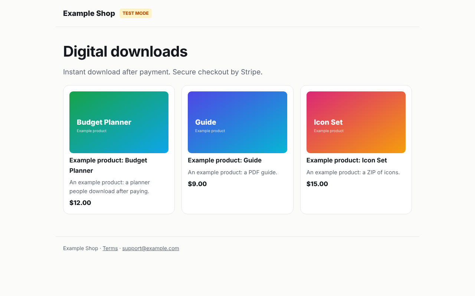Click the 'Digital downloads' heading
Screen dimensions: 475x296
click(x=125, y=51)
